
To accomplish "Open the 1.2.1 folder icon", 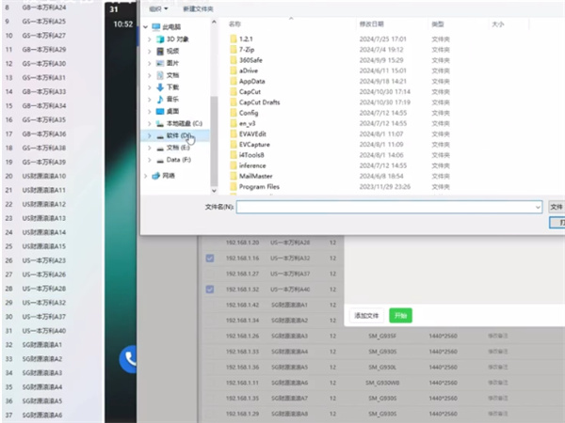I will click(x=234, y=39).
